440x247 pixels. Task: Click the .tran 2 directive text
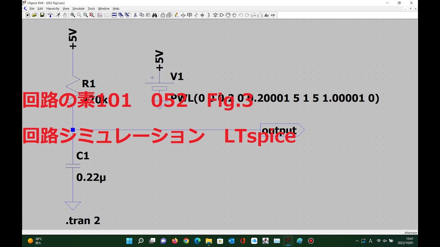point(83,221)
